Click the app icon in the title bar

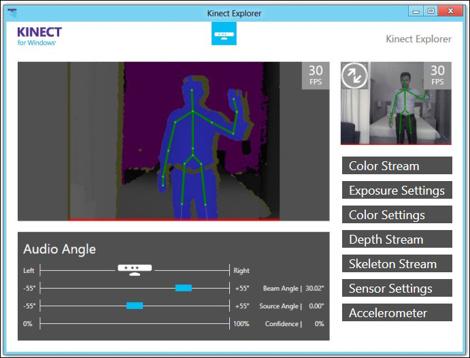click(x=12, y=13)
